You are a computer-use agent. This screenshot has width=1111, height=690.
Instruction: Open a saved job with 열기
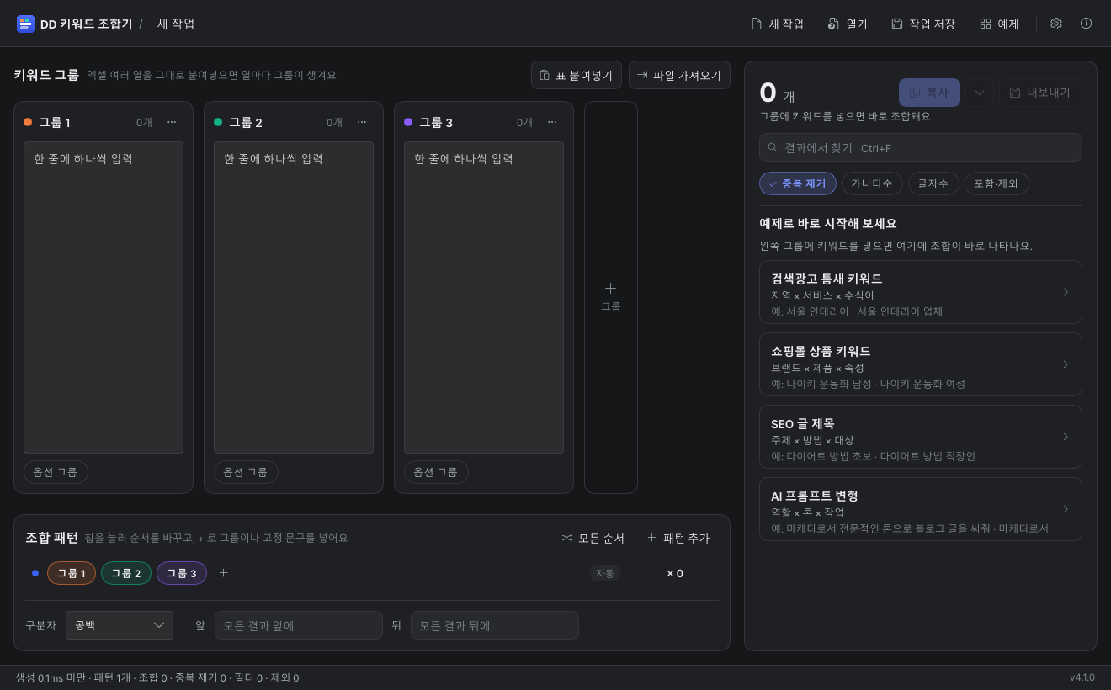pos(848,24)
